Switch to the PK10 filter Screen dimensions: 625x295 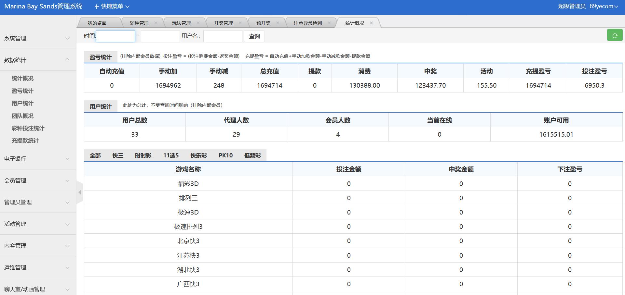click(x=225, y=155)
